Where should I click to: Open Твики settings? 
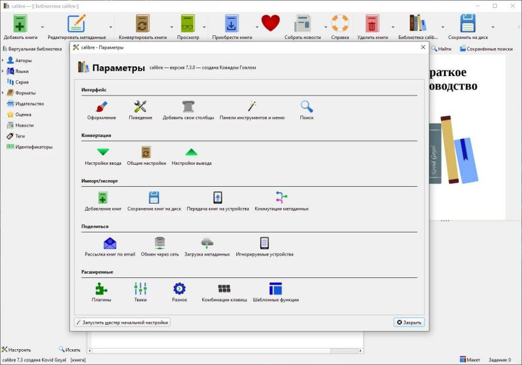click(140, 293)
